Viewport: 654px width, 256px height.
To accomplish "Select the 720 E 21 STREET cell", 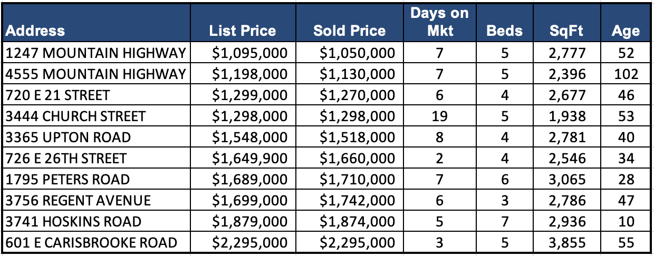I will pyautogui.click(x=58, y=95).
